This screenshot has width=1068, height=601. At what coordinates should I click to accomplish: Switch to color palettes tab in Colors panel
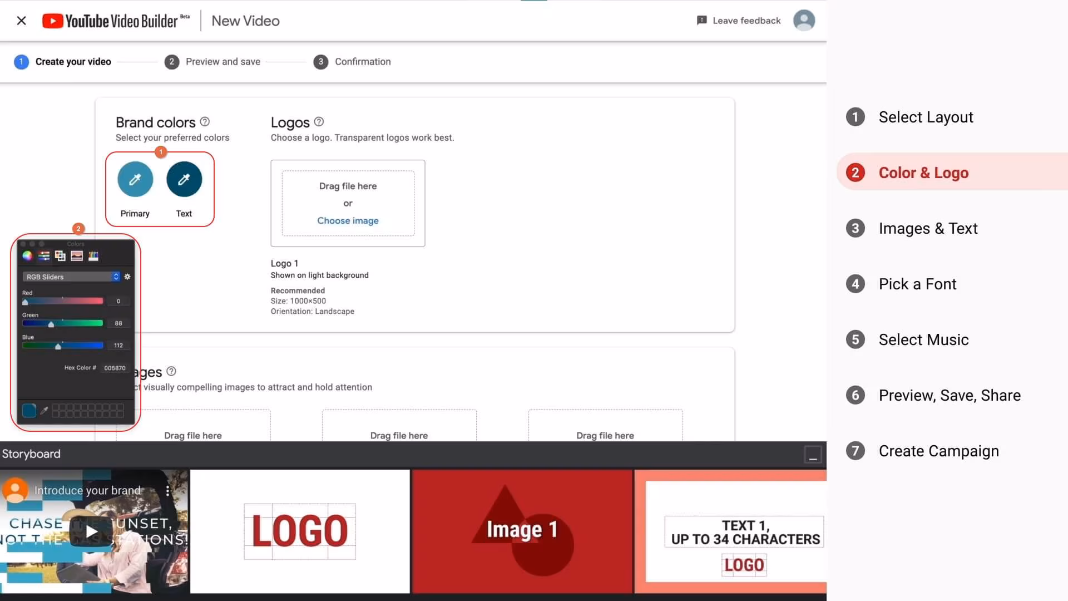(60, 256)
